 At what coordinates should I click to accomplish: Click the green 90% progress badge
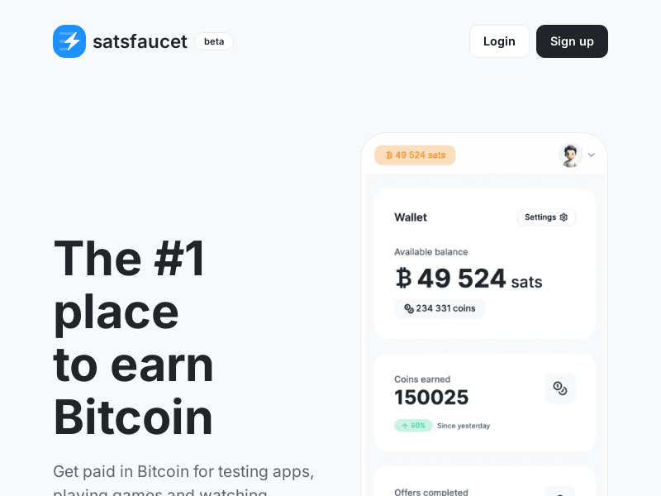click(413, 425)
